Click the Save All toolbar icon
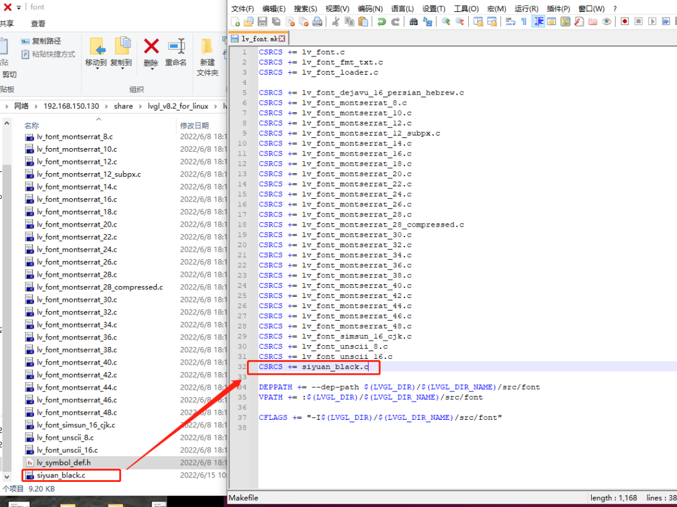This screenshot has height=507, width=677. pos(276,21)
